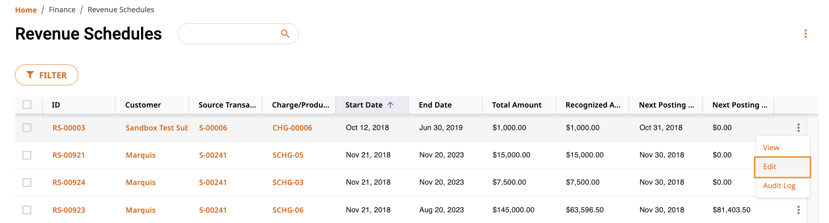Open the page-level three-dot options menu

pos(805,34)
